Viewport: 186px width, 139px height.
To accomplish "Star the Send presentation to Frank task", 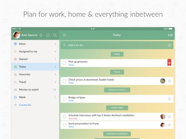I will tap(169, 125).
